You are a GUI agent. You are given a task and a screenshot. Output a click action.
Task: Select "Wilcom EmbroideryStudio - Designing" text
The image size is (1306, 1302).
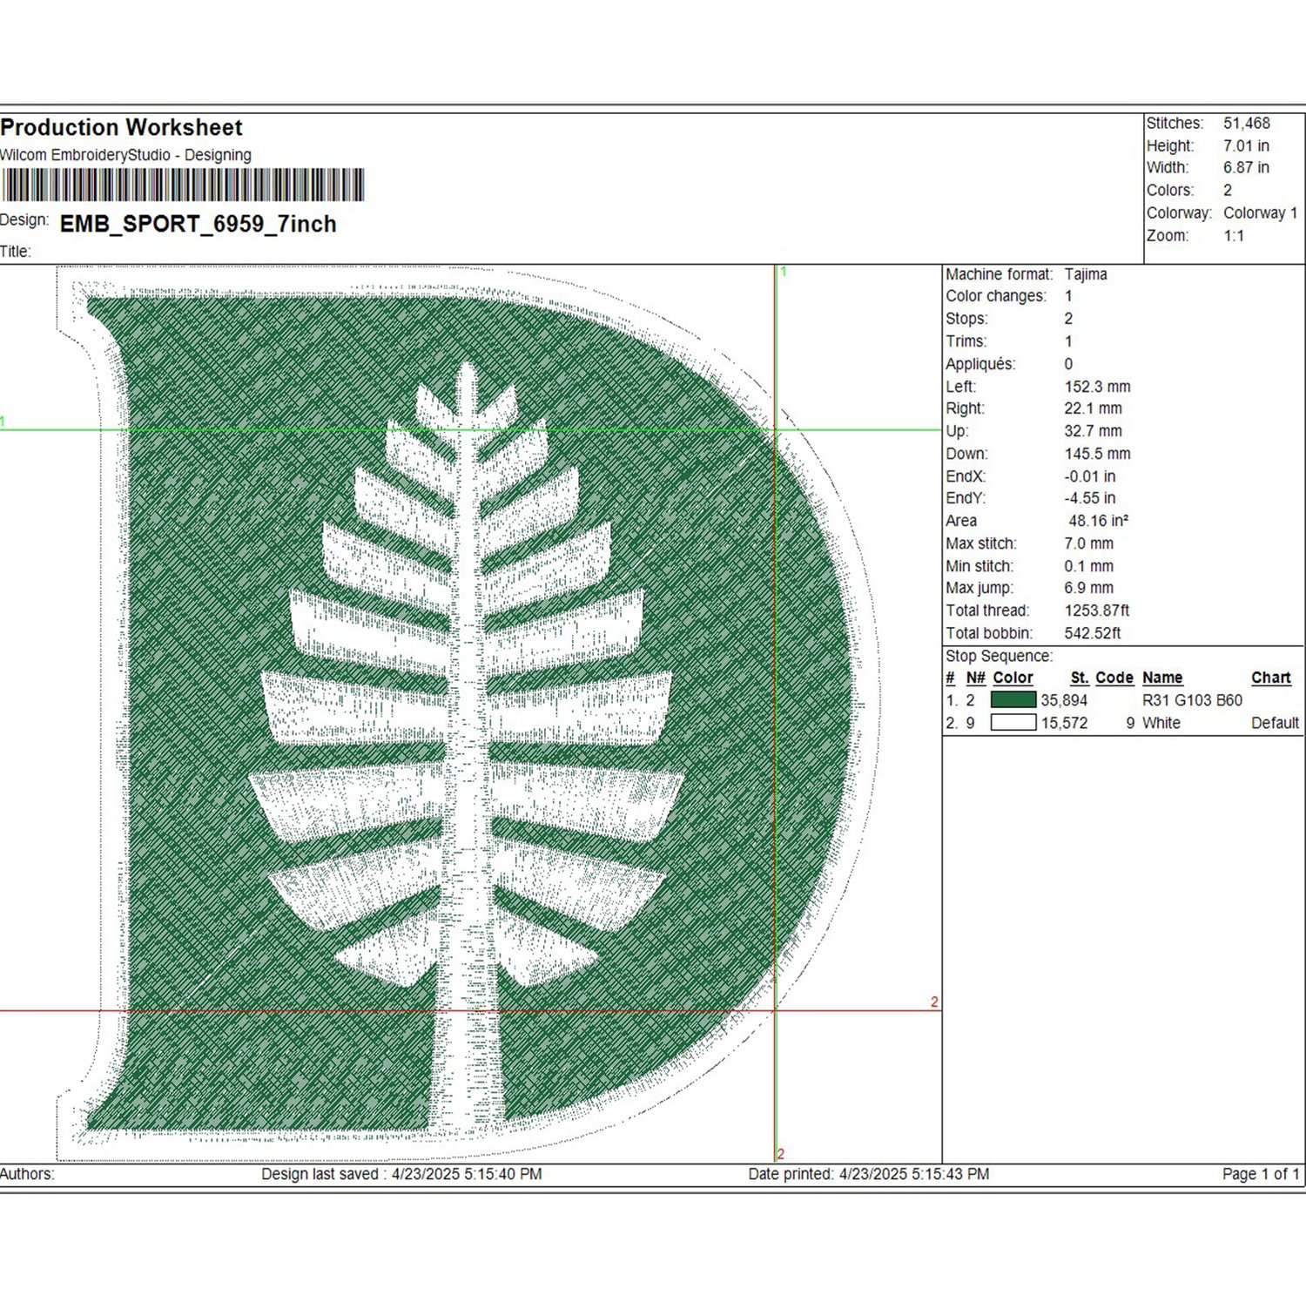tap(125, 155)
